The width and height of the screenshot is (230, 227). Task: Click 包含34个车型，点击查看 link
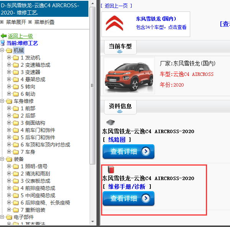(161, 27)
